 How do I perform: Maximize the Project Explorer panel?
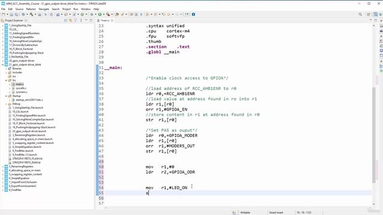point(91,20)
